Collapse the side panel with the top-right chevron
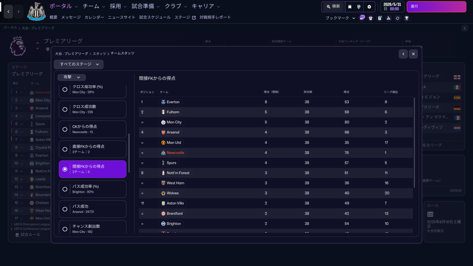Screen dimensions: 473x266 point(465,28)
